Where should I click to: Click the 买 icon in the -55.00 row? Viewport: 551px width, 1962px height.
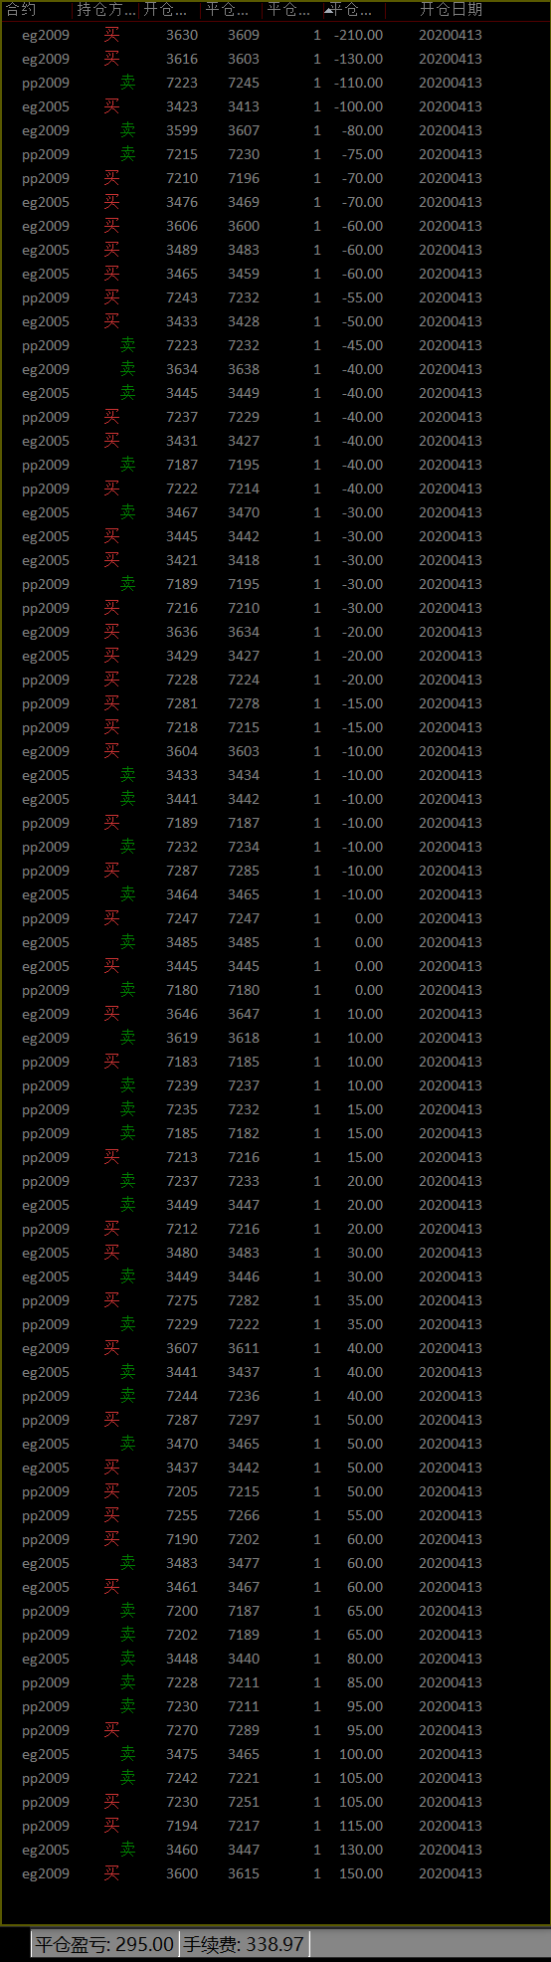[111, 297]
